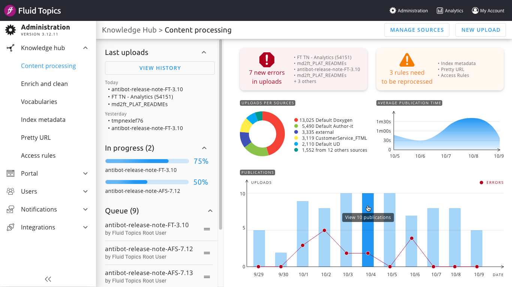Open Vocabularies page
The width and height of the screenshot is (512, 287).
click(x=39, y=102)
